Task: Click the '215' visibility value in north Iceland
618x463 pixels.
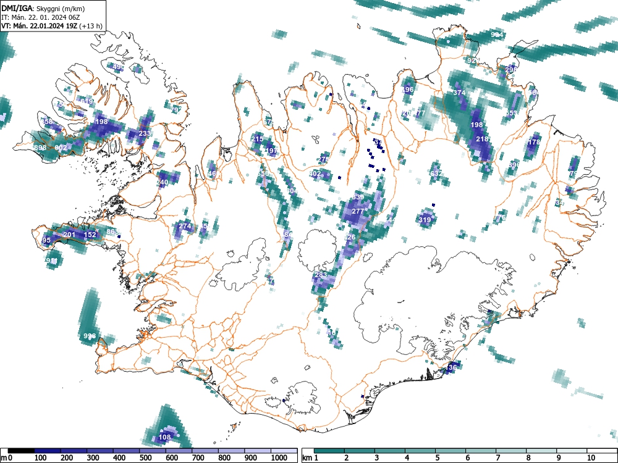Action: point(257,139)
